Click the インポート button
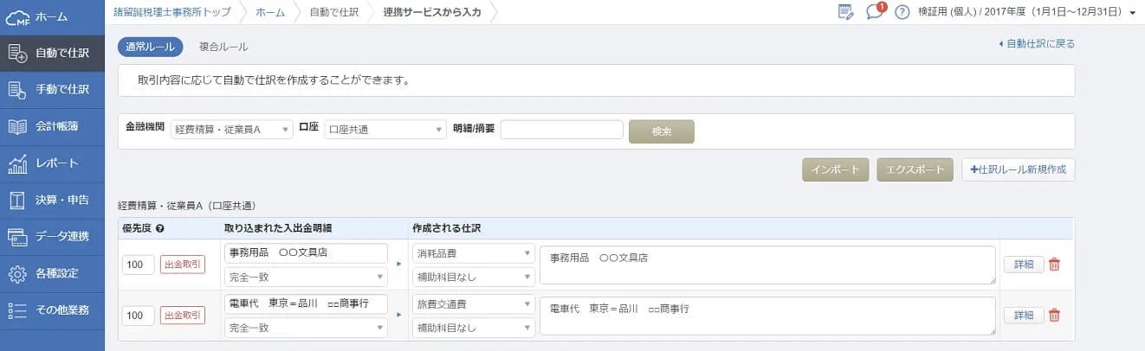 pos(835,169)
